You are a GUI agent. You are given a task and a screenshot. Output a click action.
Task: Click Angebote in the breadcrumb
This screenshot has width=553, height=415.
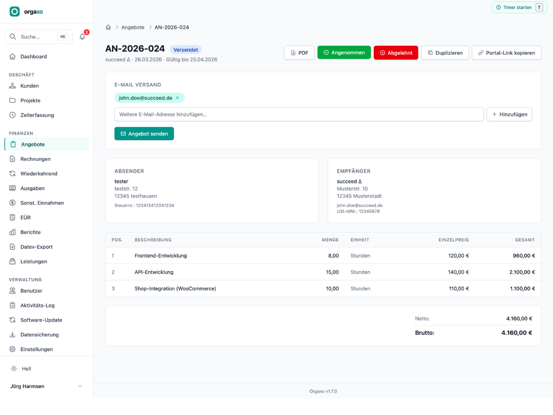coord(133,27)
